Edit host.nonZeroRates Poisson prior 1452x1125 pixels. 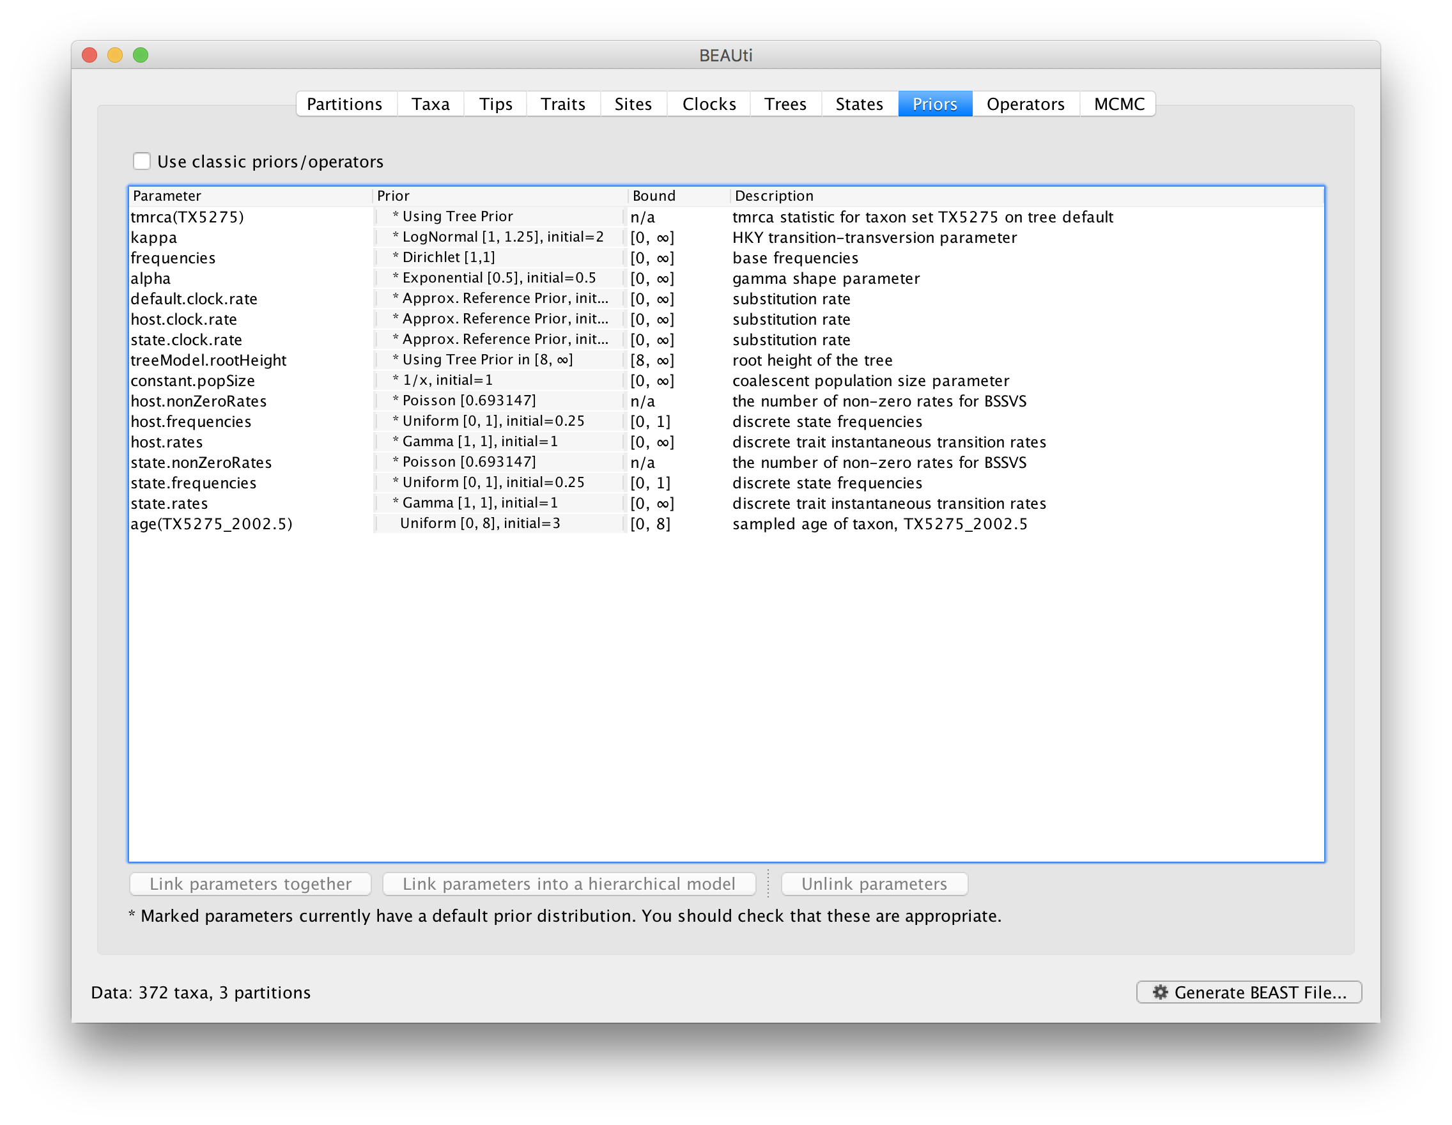pyautogui.click(x=500, y=400)
